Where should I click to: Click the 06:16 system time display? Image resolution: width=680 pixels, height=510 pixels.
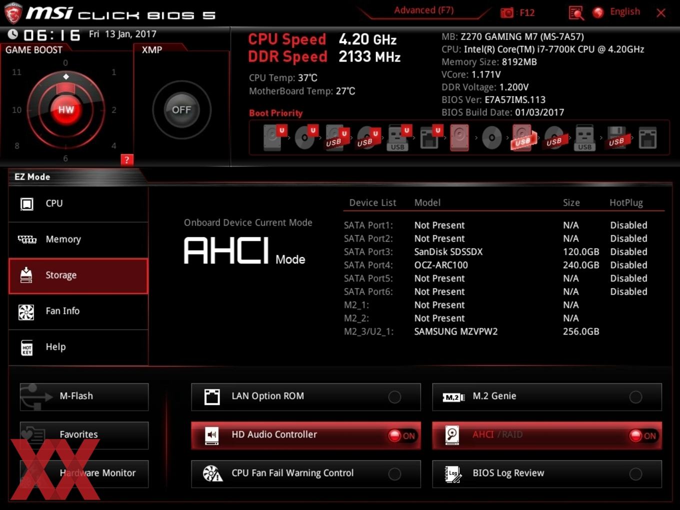[x=52, y=35]
